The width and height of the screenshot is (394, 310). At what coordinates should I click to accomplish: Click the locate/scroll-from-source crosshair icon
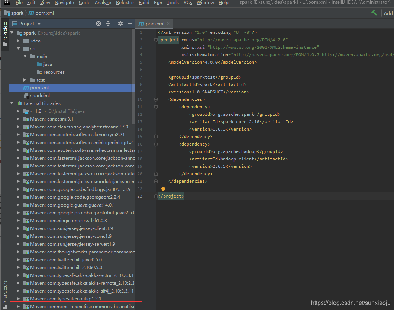[98, 23]
